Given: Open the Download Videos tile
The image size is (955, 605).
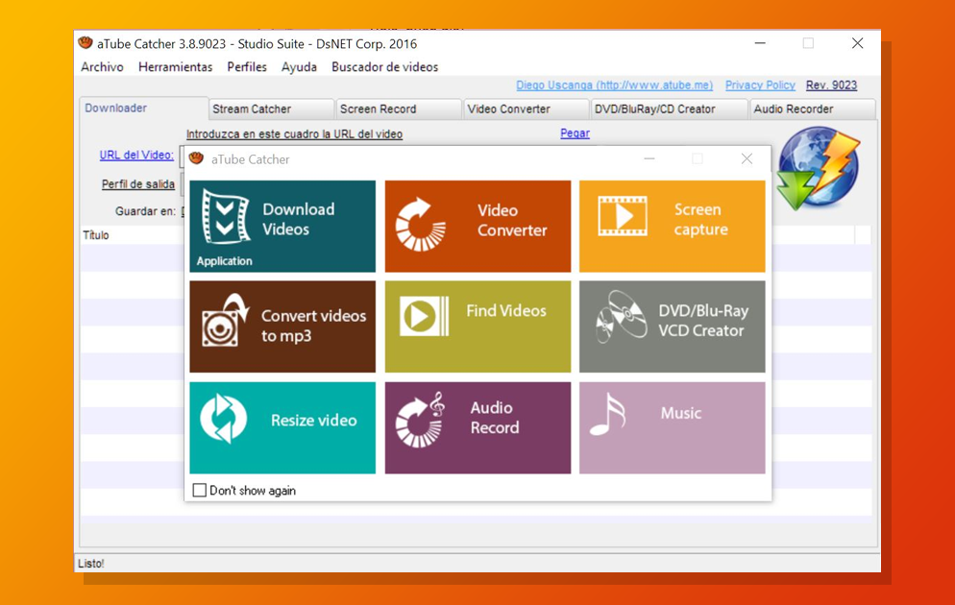Looking at the screenshot, I should pyautogui.click(x=282, y=226).
